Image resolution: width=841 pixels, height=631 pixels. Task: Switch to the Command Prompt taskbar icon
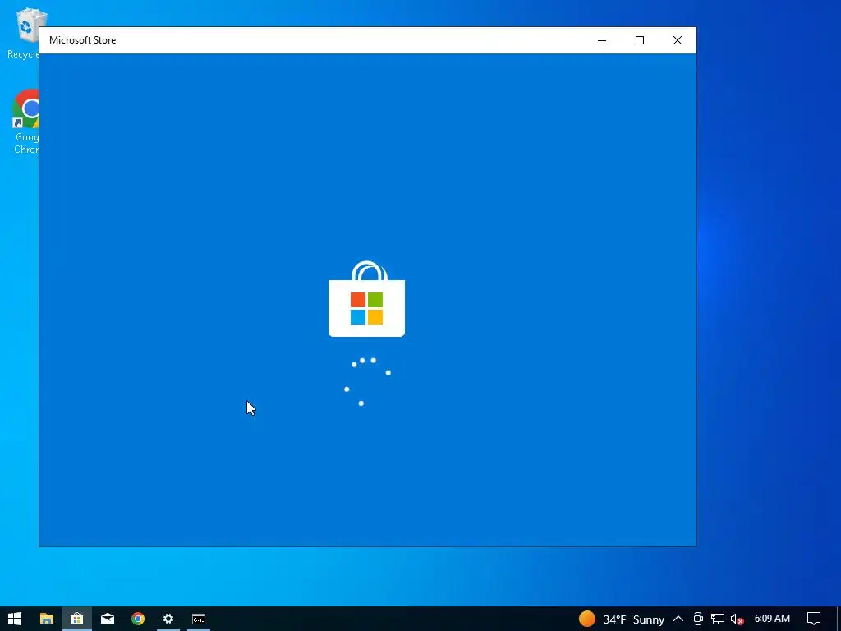pos(199,619)
